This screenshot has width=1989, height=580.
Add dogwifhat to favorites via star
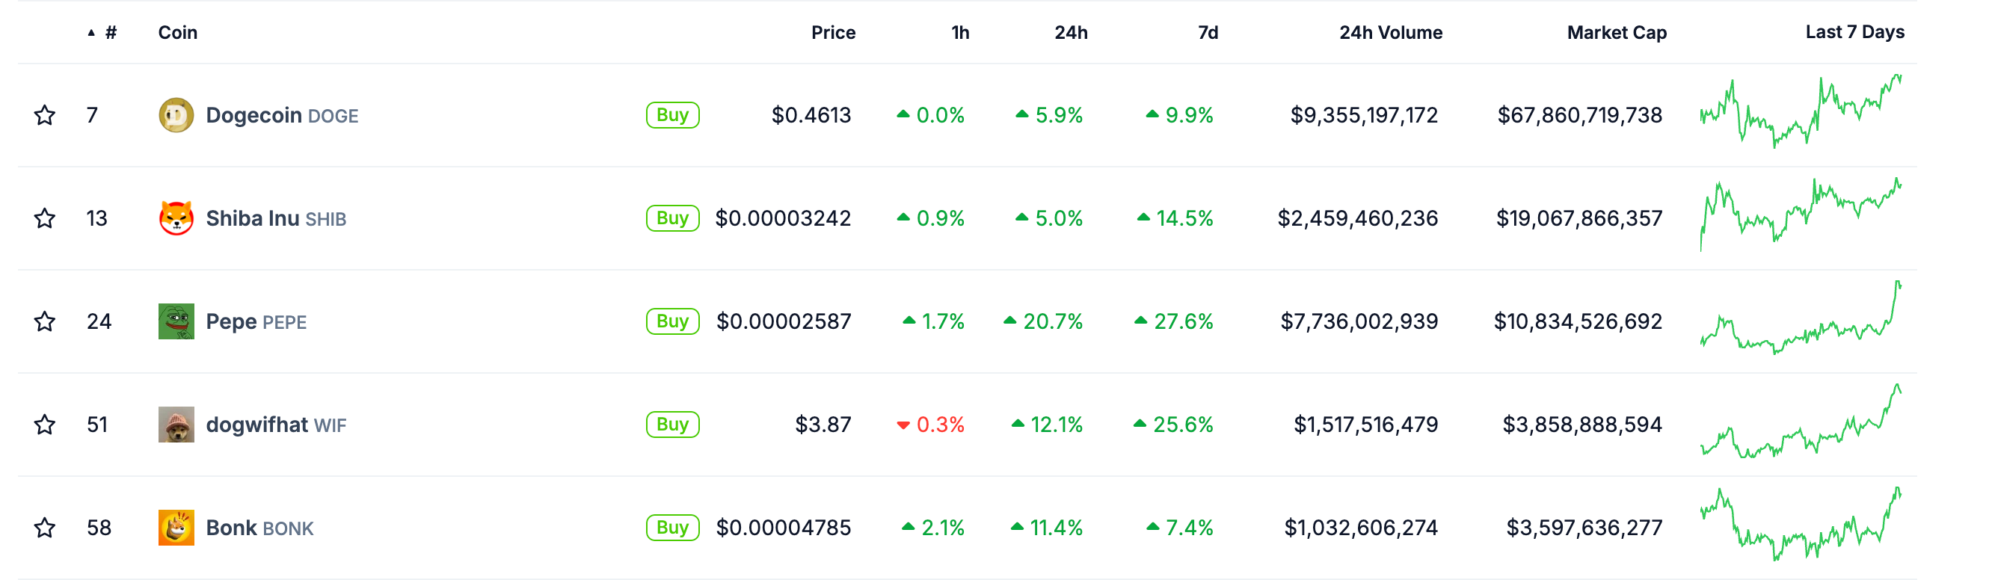45,425
